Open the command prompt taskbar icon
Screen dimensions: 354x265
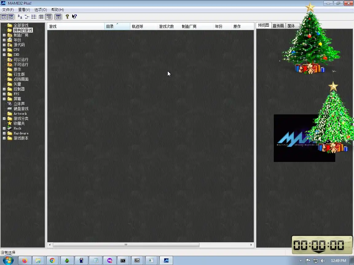click(123, 260)
